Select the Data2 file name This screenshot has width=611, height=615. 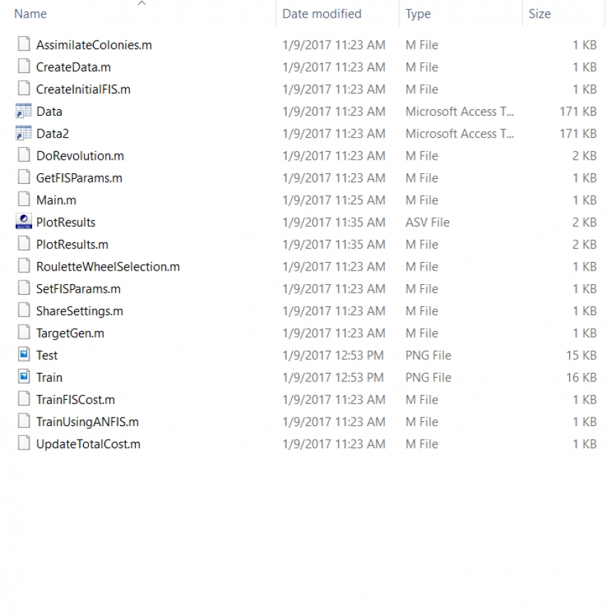tap(53, 134)
